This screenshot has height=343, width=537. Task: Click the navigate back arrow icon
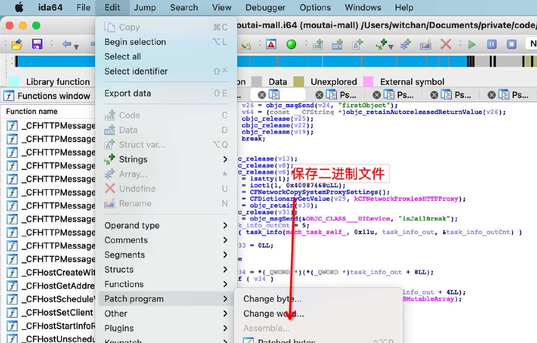(x=67, y=43)
